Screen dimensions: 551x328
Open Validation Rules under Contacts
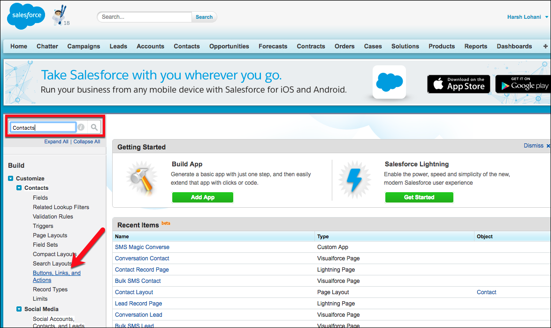point(53,217)
